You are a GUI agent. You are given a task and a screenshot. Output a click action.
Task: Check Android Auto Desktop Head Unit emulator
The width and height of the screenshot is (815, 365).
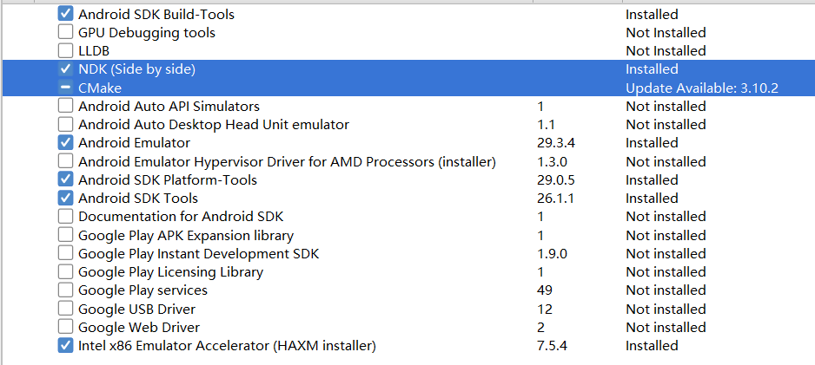[65, 125]
